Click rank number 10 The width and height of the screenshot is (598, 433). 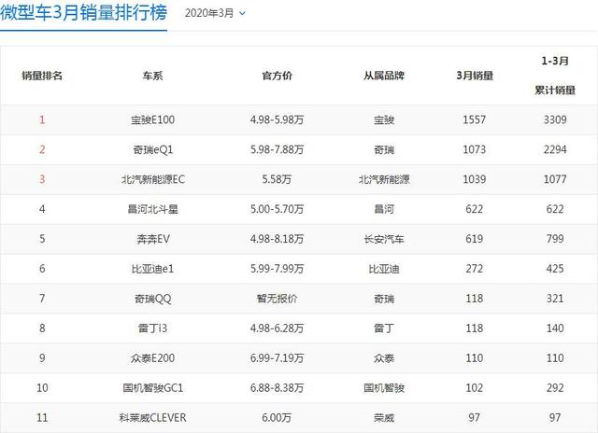(x=42, y=387)
